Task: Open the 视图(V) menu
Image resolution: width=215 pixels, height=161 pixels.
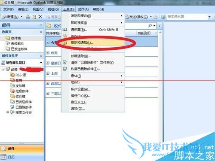Action: (38, 9)
